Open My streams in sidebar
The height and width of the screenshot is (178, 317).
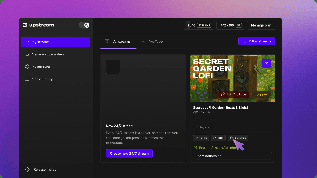click(55, 42)
